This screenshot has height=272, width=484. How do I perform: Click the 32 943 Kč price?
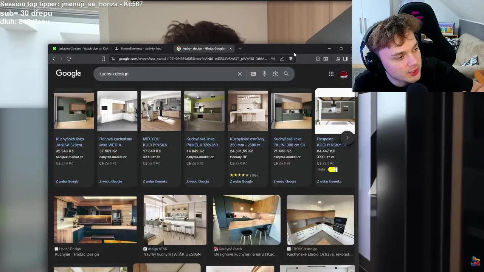click(x=65, y=151)
